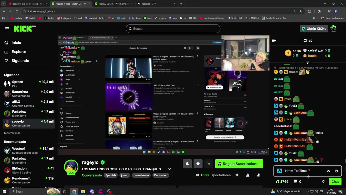Viewport: 346px width, 195px height.
Task: Reload the current page
Action: tap(17, 11)
